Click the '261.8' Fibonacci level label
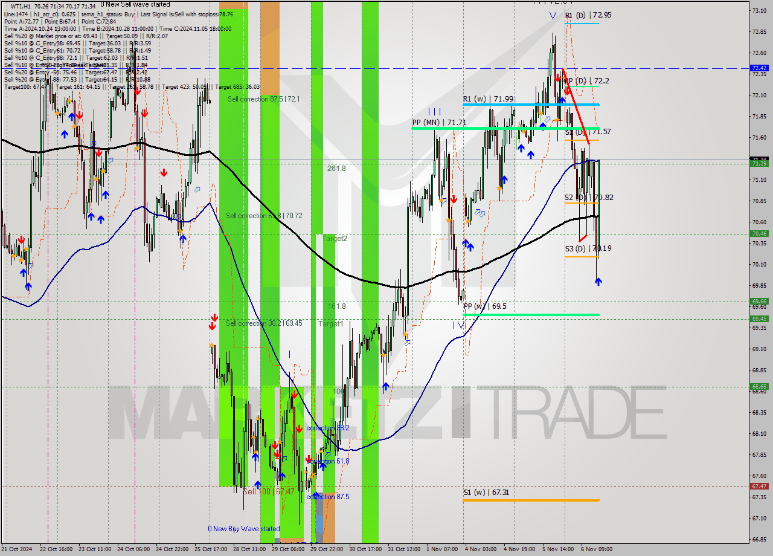Screen dimensions: 773x556 tap(336, 169)
